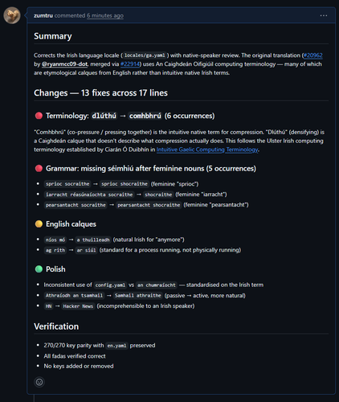Click the green circle beside Polish
339x402 pixels.
(39, 269)
